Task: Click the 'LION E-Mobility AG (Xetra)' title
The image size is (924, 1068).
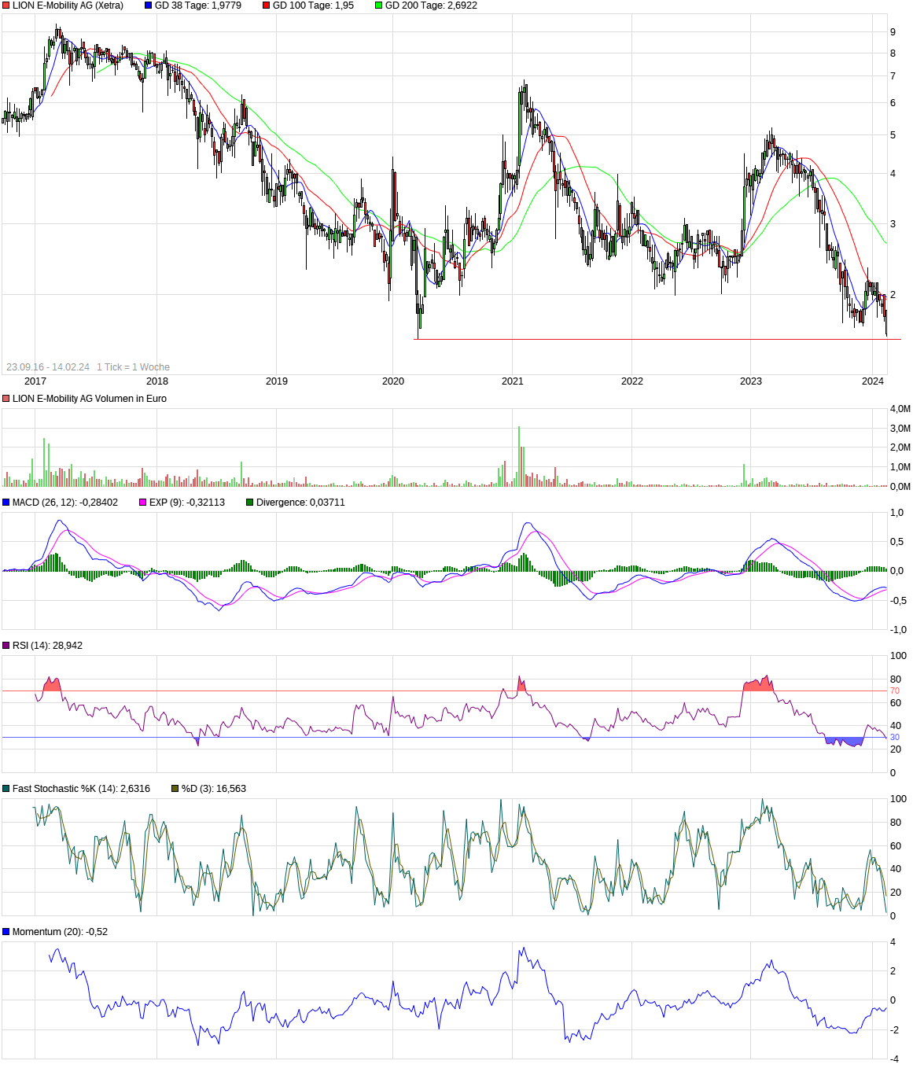Action: (x=68, y=6)
